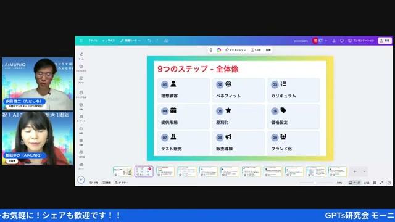This screenshot has height=222, width=395.
Task: Open the 5.0秒 page duration setting
Action: pyautogui.click(x=256, y=50)
